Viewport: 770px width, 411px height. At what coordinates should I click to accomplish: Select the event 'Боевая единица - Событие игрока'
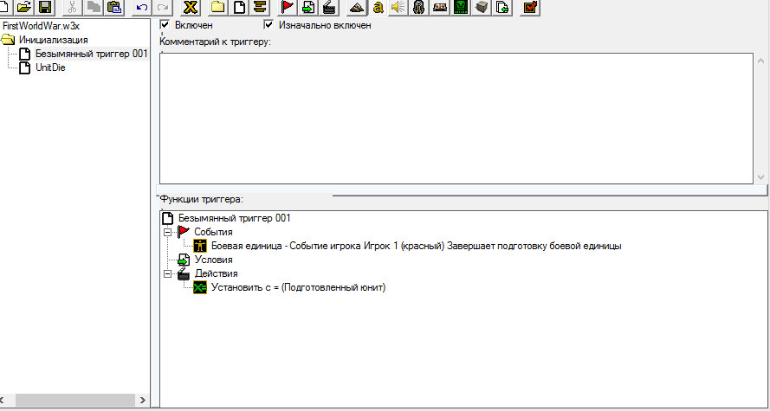coord(417,246)
